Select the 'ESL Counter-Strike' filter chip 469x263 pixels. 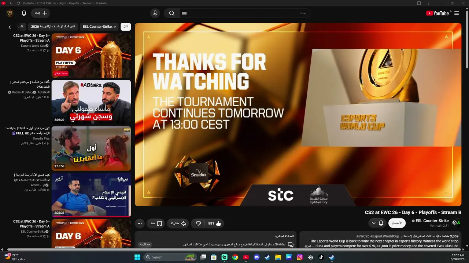tap(99, 27)
